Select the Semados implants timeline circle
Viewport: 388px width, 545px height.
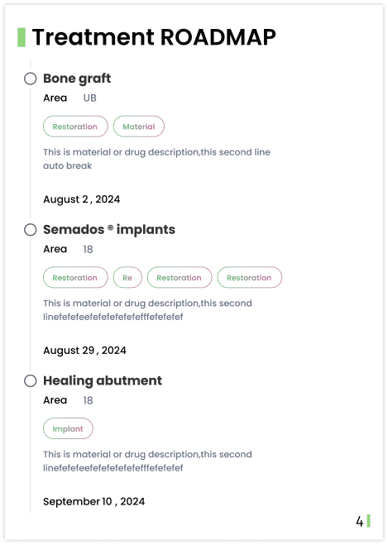pyautogui.click(x=31, y=230)
